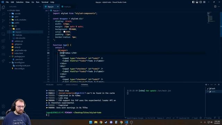Close the App.jsx editor tab
This screenshot has height=125, width=222.
[x=58, y=7]
